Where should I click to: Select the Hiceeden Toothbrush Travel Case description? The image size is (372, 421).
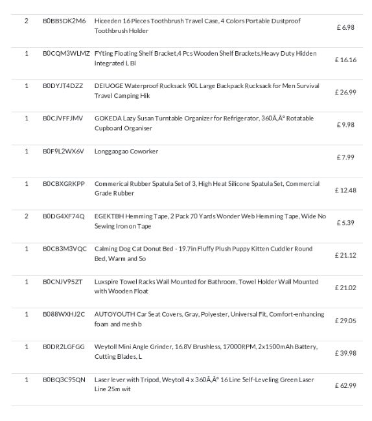click(198, 26)
